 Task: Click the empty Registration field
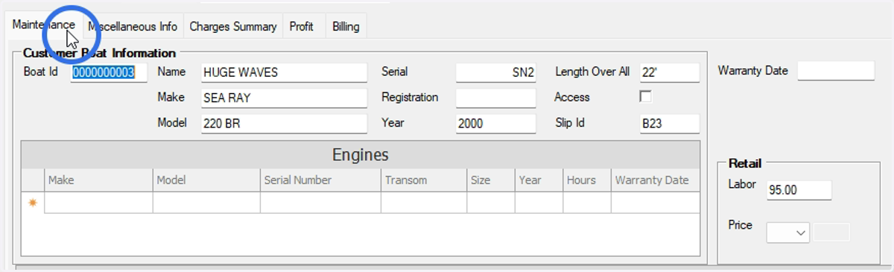pos(496,98)
